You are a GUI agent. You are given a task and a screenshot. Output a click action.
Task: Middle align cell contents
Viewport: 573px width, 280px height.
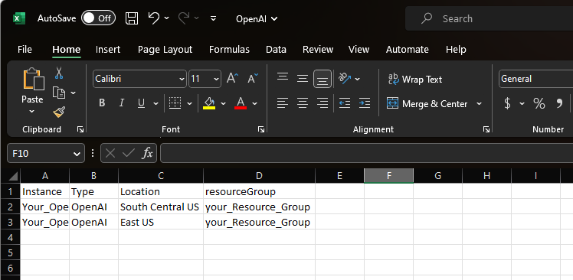point(303,79)
